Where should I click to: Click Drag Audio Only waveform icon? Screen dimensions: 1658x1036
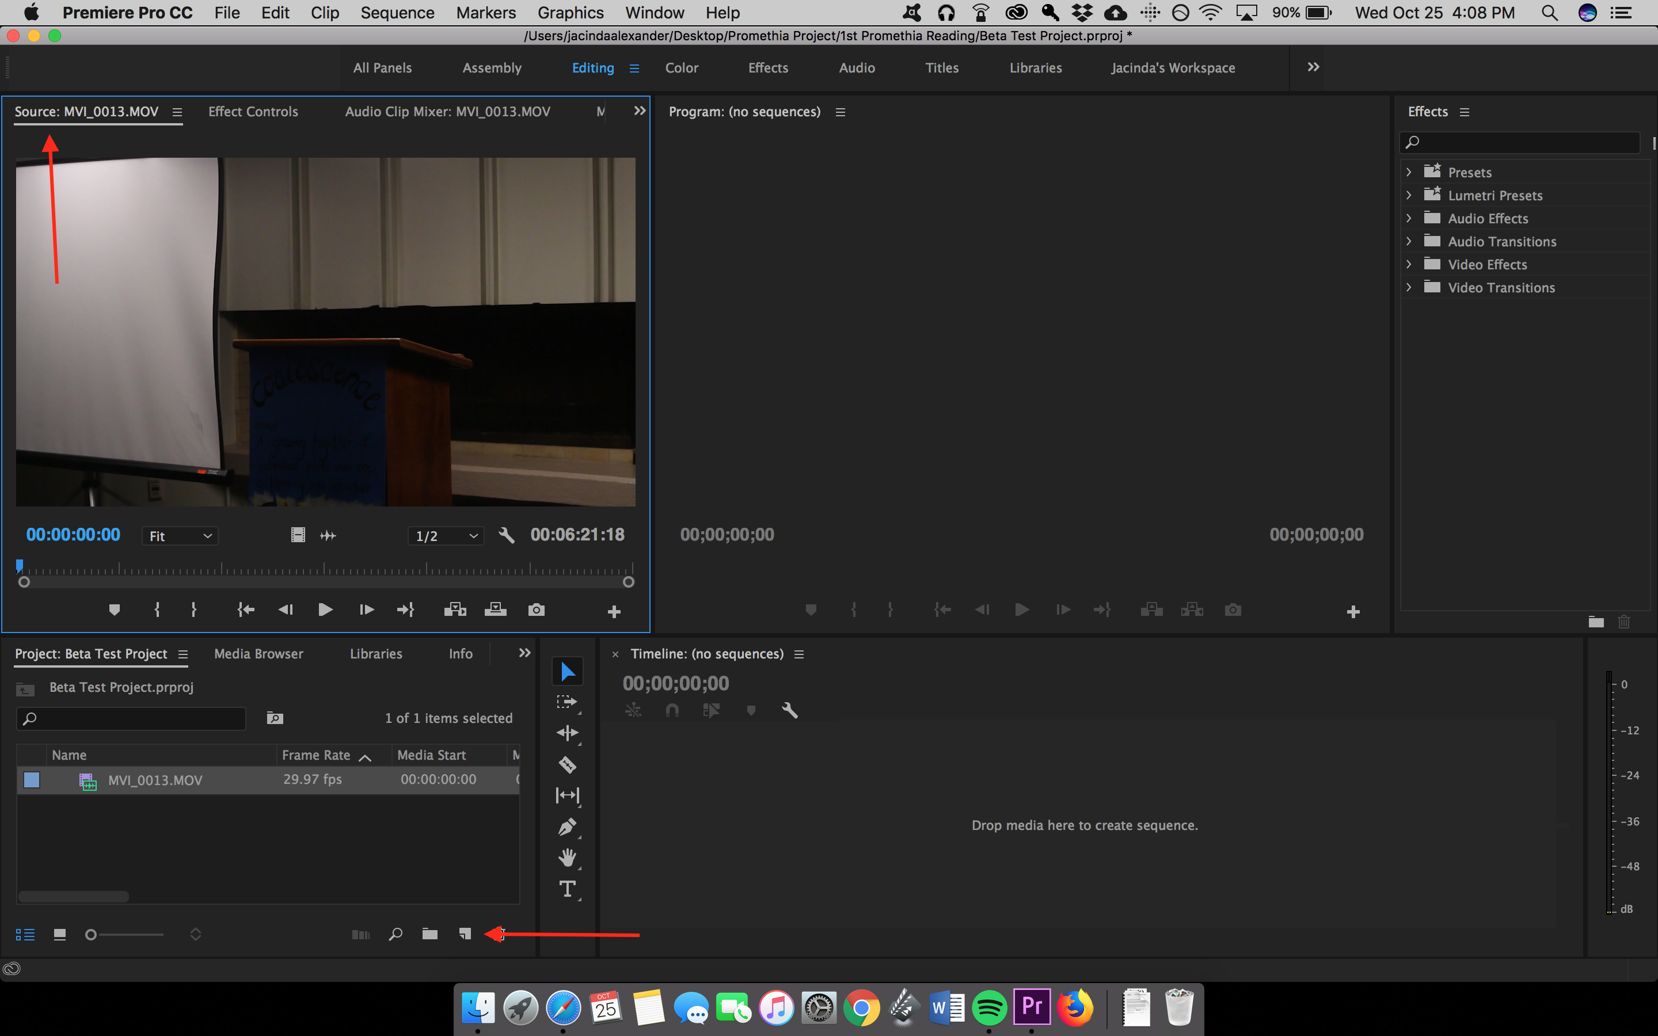tap(328, 536)
